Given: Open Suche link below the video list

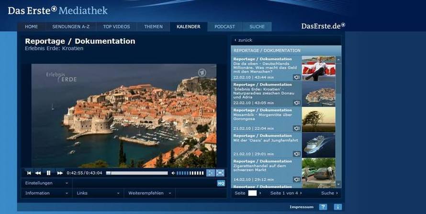Looking at the screenshot, I should (330, 193).
